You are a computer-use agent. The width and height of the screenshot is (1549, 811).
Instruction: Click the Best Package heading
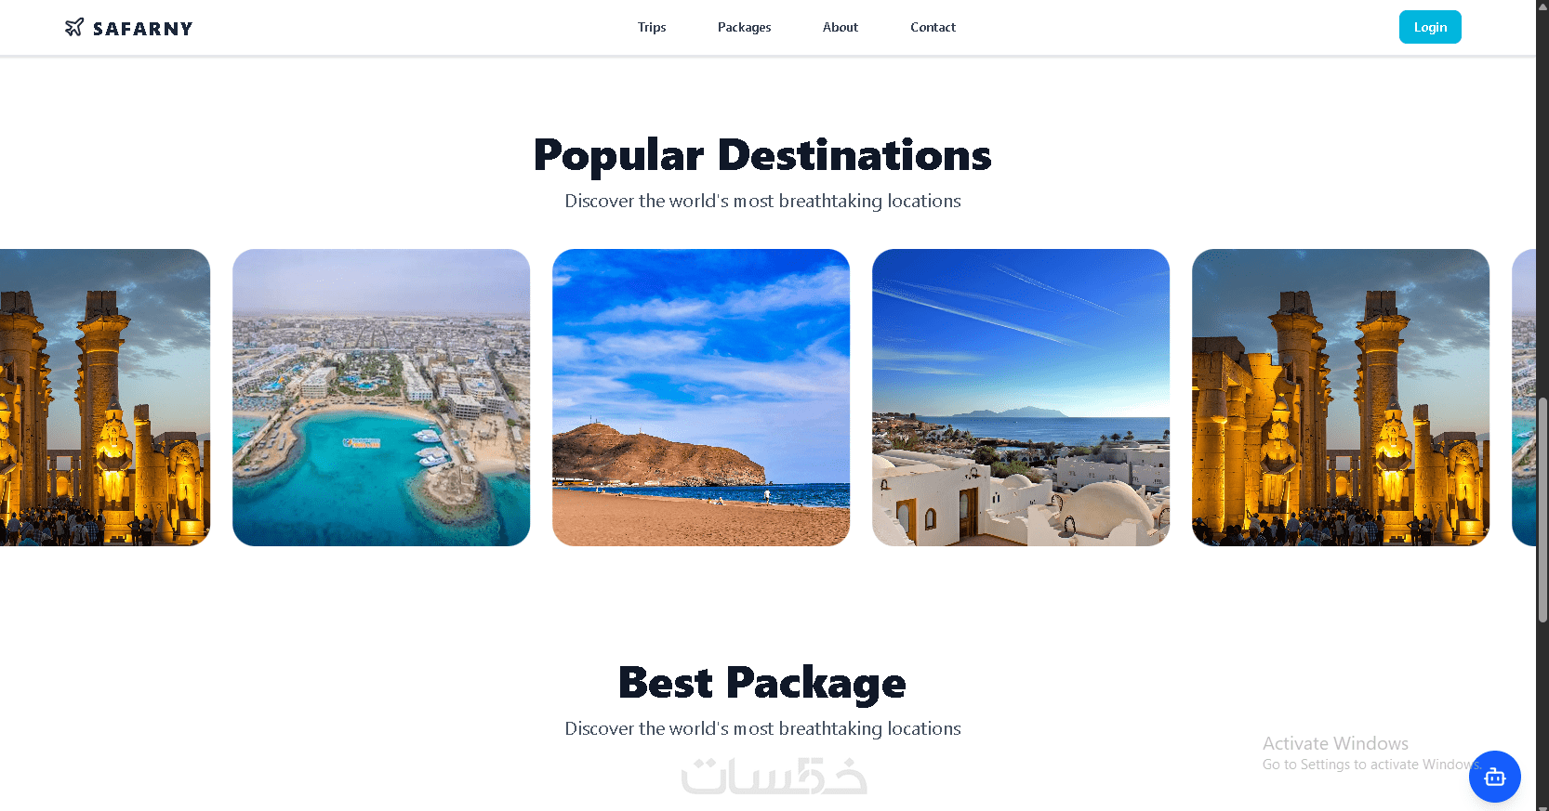[x=762, y=683]
